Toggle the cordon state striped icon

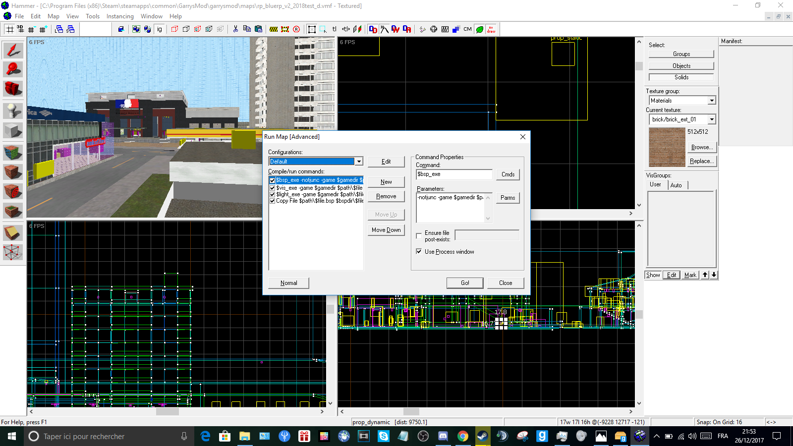tap(274, 29)
